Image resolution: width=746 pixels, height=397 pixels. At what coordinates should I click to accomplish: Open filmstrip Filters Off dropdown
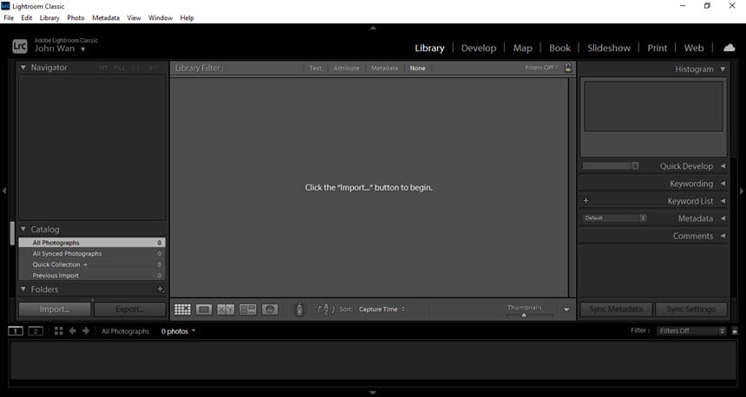pos(691,331)
